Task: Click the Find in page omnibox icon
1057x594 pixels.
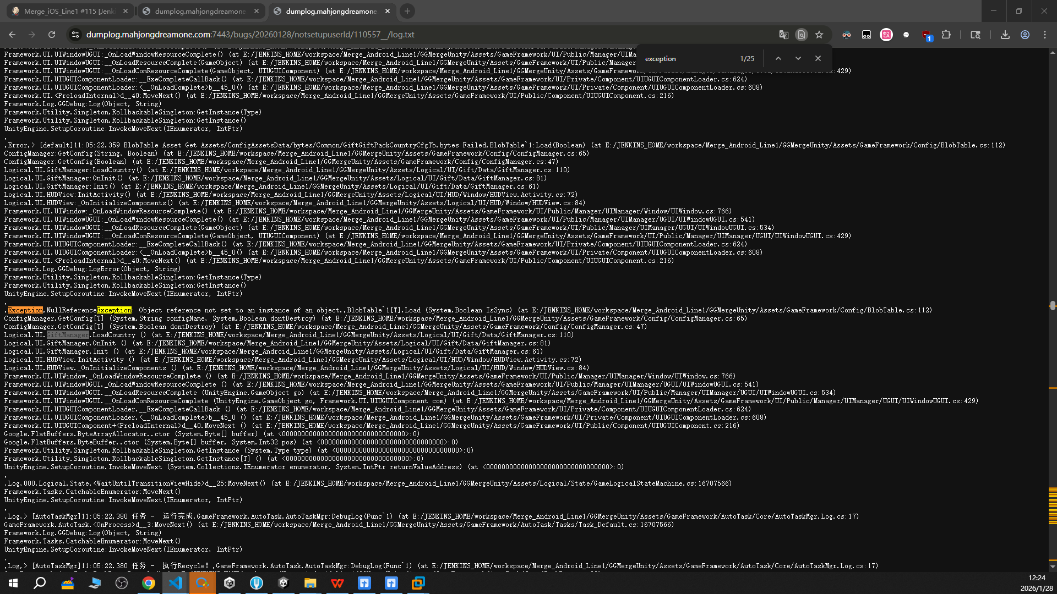Action: [802, 35]
